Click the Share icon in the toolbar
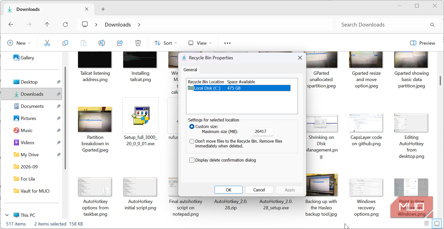Screen dimensions: 444x229 [120, 43]
